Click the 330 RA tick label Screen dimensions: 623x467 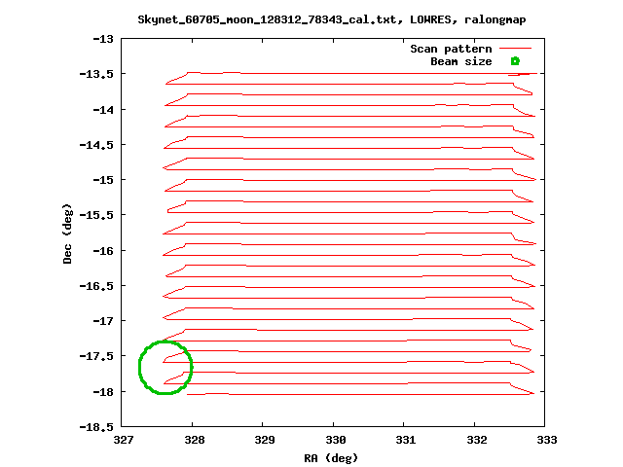tap(336, 440)
